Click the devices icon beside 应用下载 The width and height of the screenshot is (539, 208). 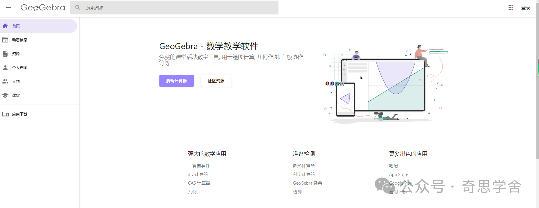pyautogui.click(x=5, y=114)
